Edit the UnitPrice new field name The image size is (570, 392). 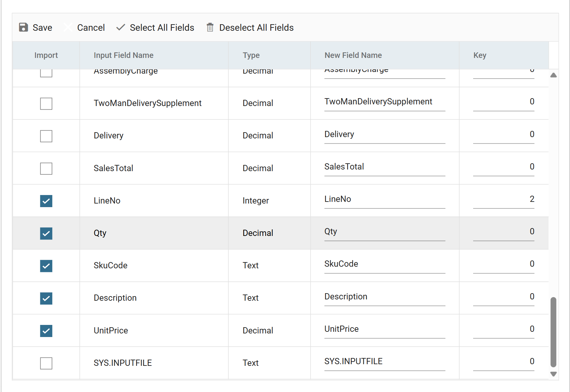385,330
